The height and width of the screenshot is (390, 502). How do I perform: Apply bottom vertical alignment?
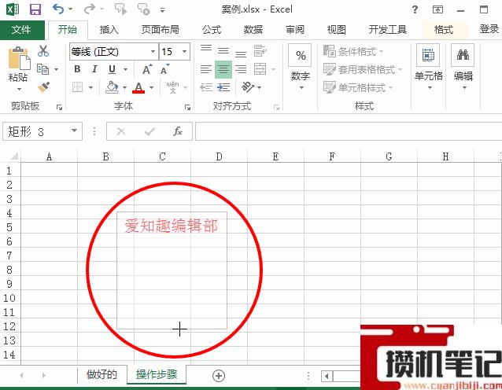[241, 53]
